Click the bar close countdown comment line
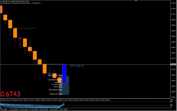177x111 pixels. click(21, 3)
